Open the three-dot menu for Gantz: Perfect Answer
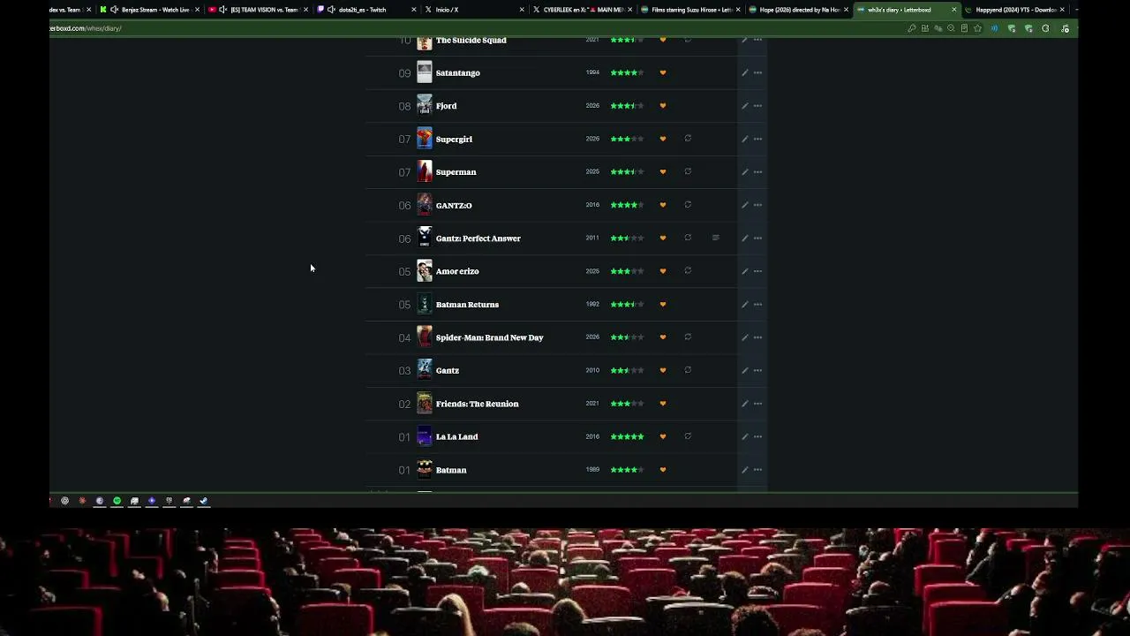The image size is (1130, 636). coord(757,238)
